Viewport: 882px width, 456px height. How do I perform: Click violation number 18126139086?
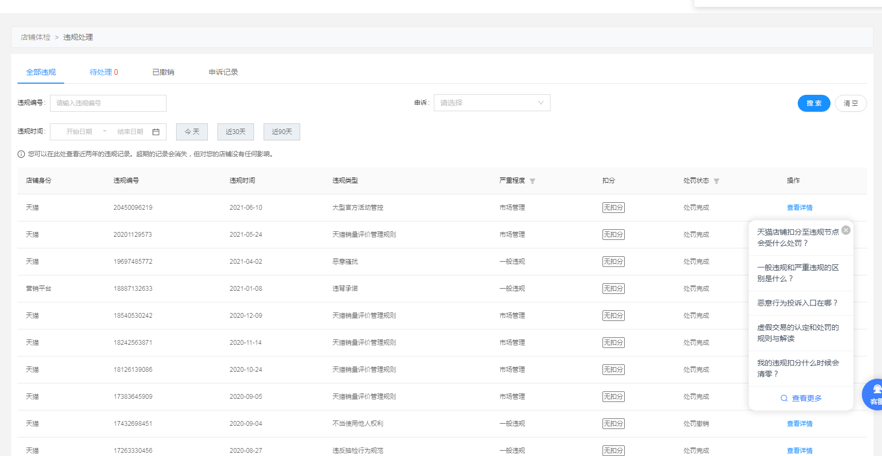coord(133,370)
